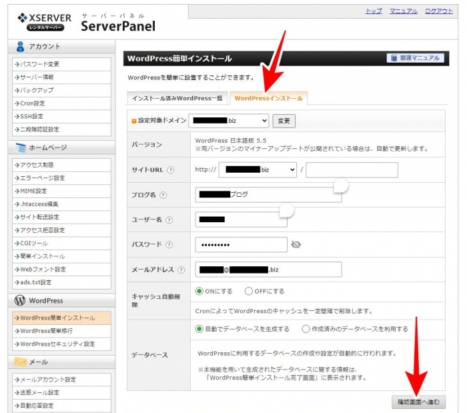
Task: Click the site URL path input field
Action: tap(352, 170)
